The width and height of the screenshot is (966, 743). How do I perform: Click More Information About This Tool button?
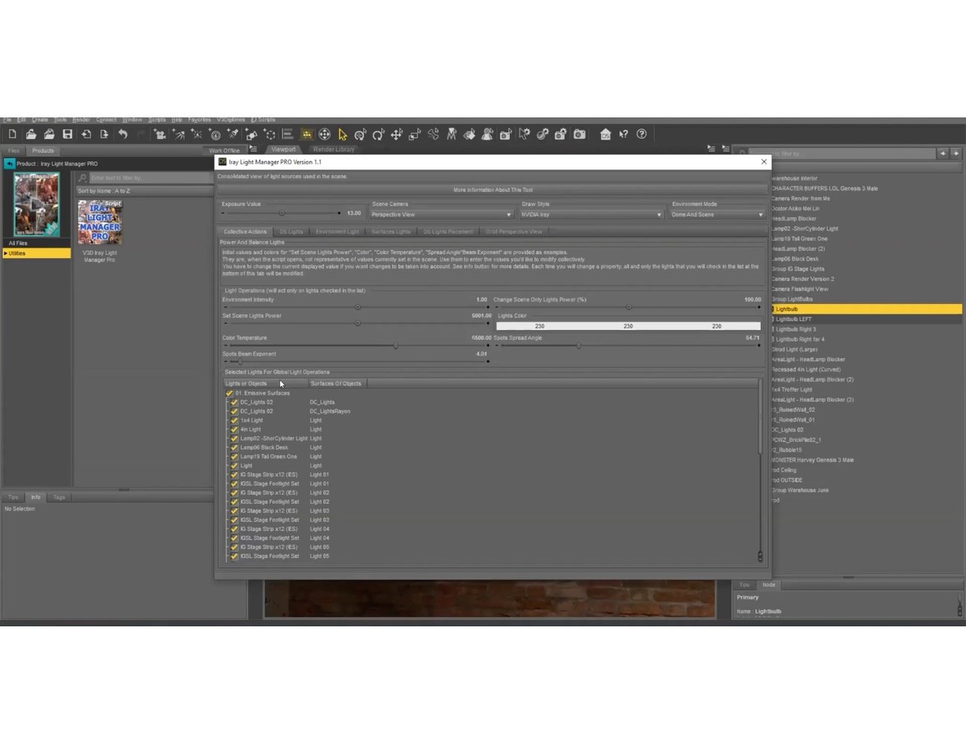click(x=493, y=190)
